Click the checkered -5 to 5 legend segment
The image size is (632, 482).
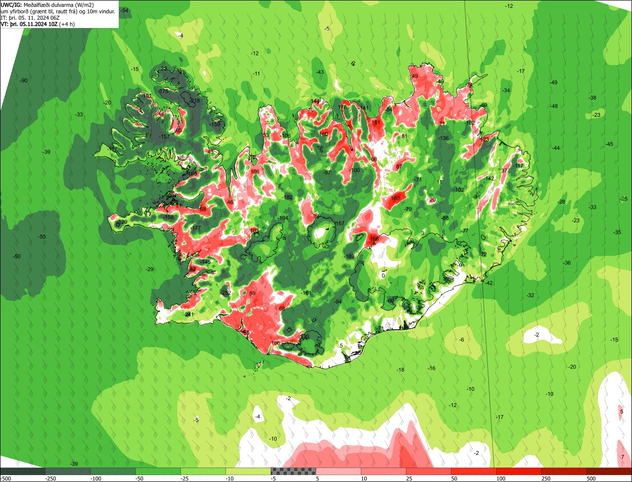click(x=293, y=471)
